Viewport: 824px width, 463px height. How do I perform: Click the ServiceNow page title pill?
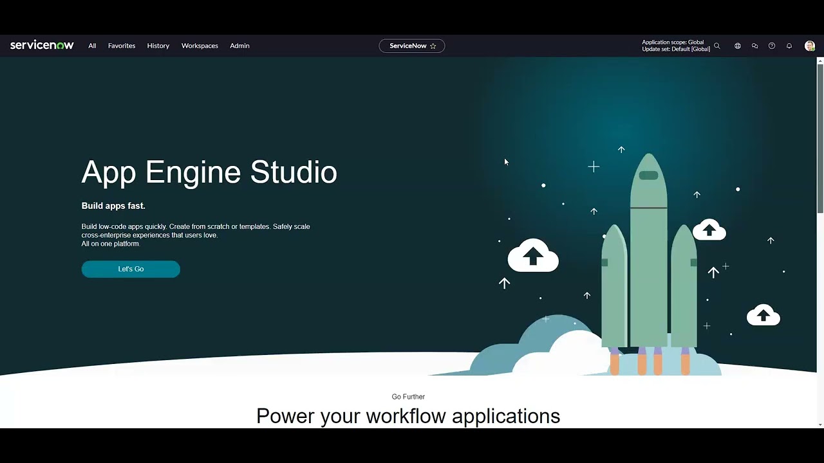coord(408,46)
